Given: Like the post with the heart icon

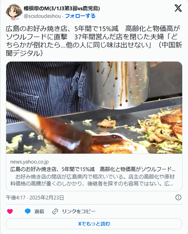Looking at the screenshot, I should [10, 211].
